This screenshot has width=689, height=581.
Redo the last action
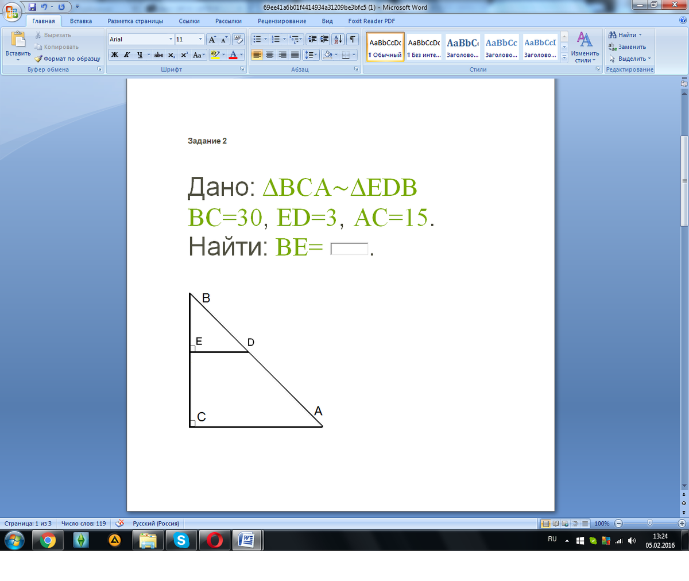point(61,7)
